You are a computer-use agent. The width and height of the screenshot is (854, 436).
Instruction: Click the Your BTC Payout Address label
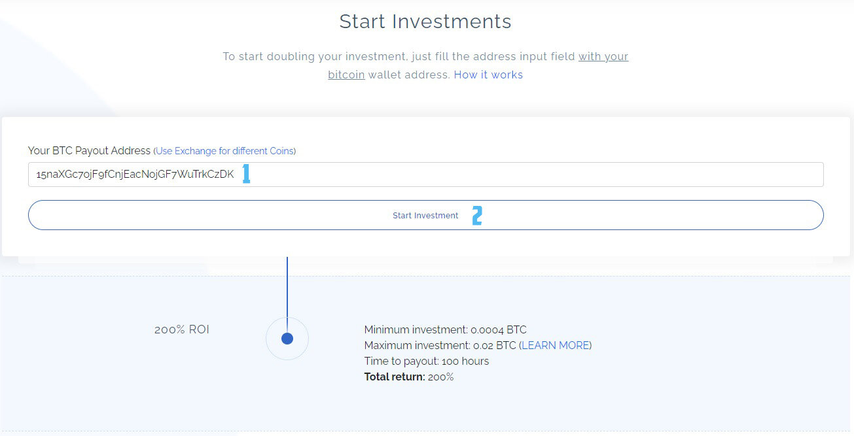pos(89,150)
